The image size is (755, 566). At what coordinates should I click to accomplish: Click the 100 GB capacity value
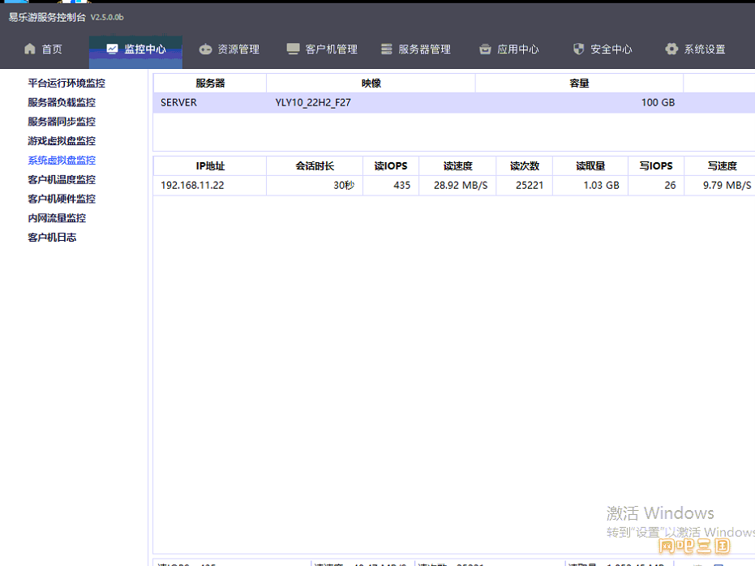(658, 102)
